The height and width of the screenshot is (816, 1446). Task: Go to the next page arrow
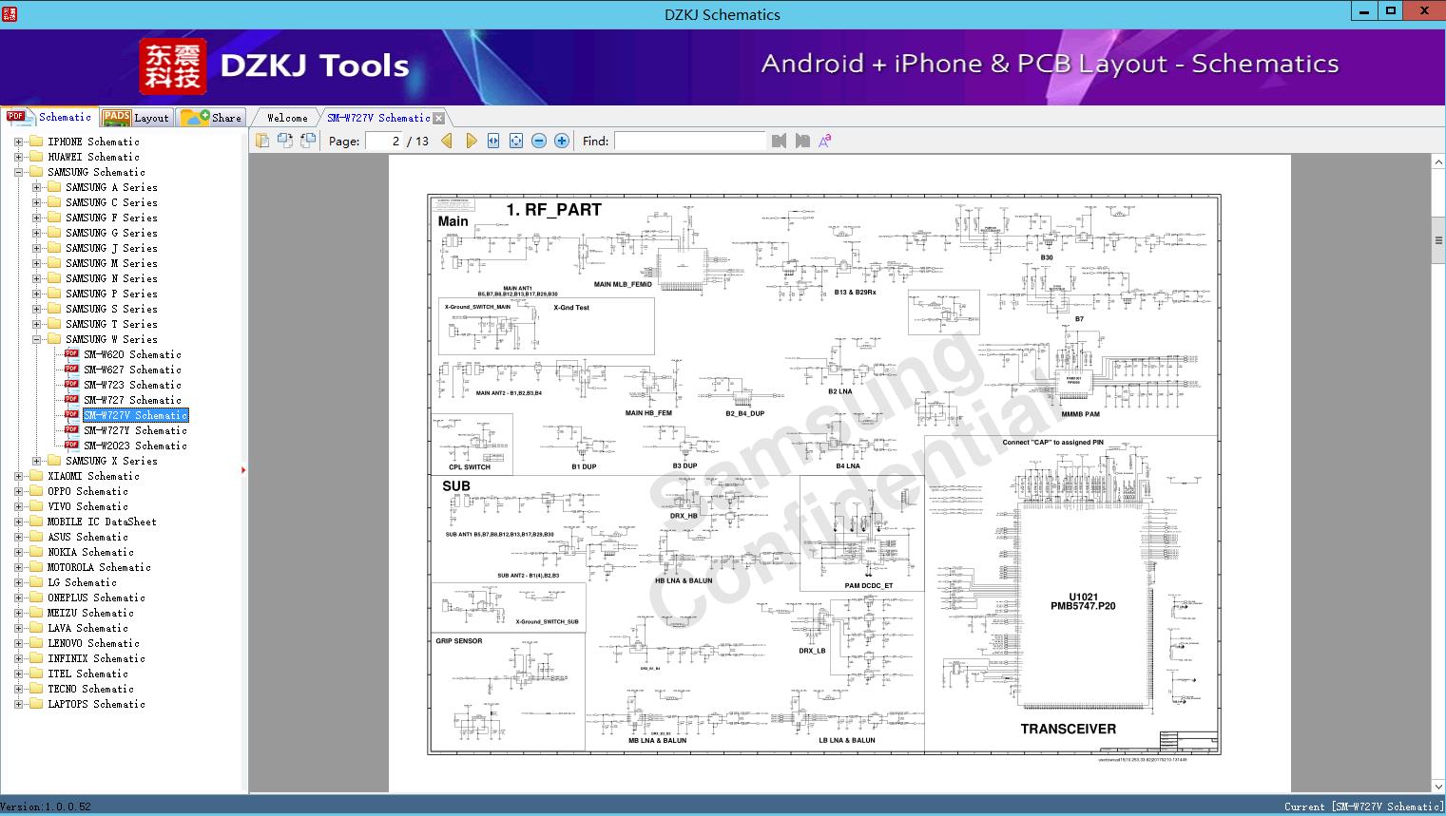(x=471, y=141)
